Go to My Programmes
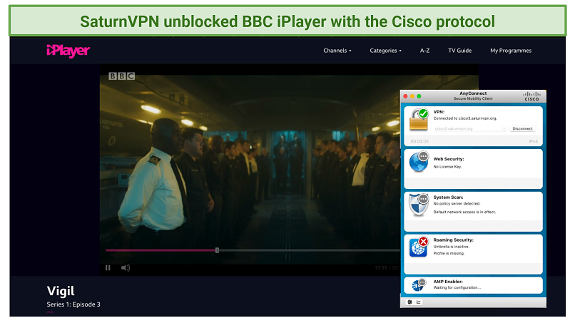This screenshot has width=575, height=323. click(x=510, y=51)
